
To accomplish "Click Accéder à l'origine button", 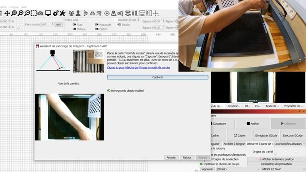I will (x=234, y=144).
